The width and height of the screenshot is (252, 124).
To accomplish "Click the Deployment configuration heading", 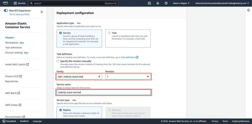I will tap(75, 13).
